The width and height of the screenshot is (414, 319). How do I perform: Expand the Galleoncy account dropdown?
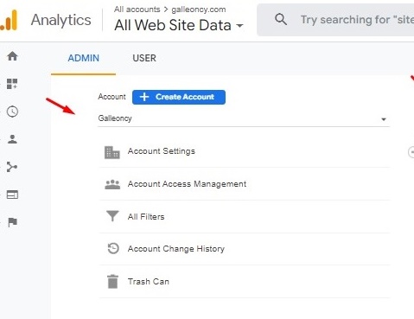click(x=244, y=118)
